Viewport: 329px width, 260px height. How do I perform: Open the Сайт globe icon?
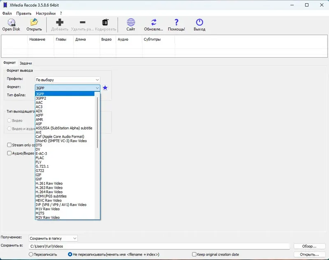(131, 22)
